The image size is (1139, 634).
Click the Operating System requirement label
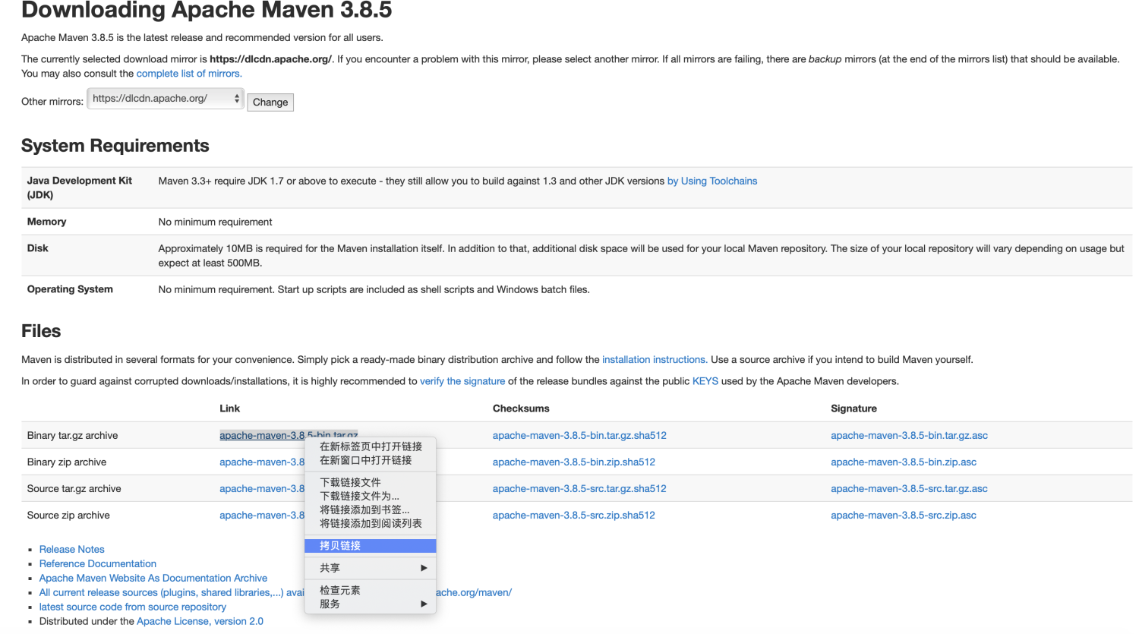[x=70, y=289]
